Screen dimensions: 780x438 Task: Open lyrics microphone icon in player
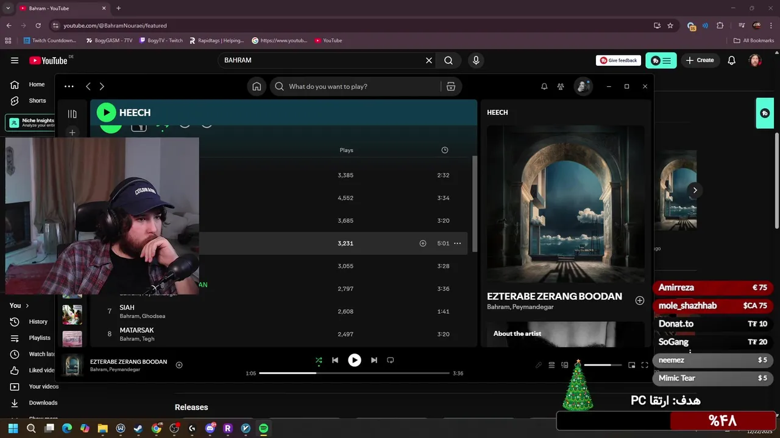pyautogui.click(x=539, y=365)
